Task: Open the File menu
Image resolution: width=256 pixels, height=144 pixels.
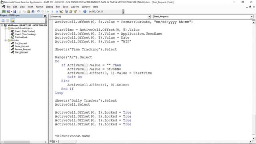Action: coord(8,7)
